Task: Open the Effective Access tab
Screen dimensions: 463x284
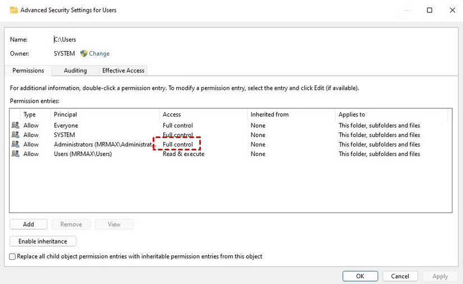Action: [123, 71]
